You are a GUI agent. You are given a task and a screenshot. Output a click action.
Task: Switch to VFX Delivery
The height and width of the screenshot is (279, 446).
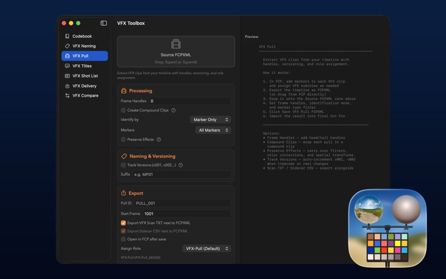click(x=85, y=86)
